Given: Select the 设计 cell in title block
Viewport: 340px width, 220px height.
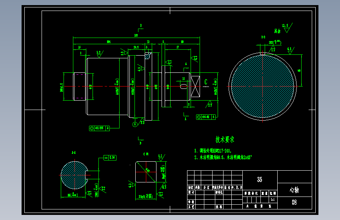Looking at the screenshot, I should click(x=191, y=192).
